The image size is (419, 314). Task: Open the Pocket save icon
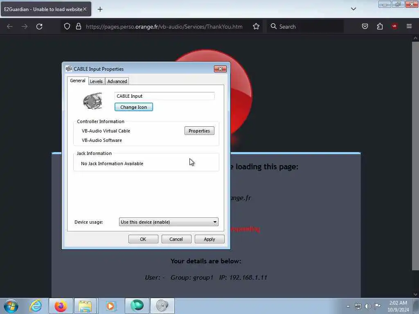[365, 27]
